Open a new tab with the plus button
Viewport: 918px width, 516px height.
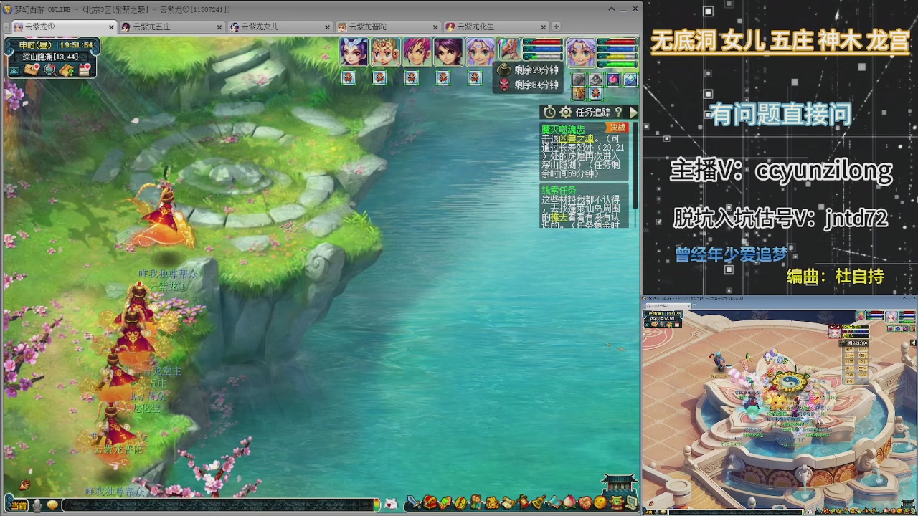pyautogui.click(x=556, y=27)
